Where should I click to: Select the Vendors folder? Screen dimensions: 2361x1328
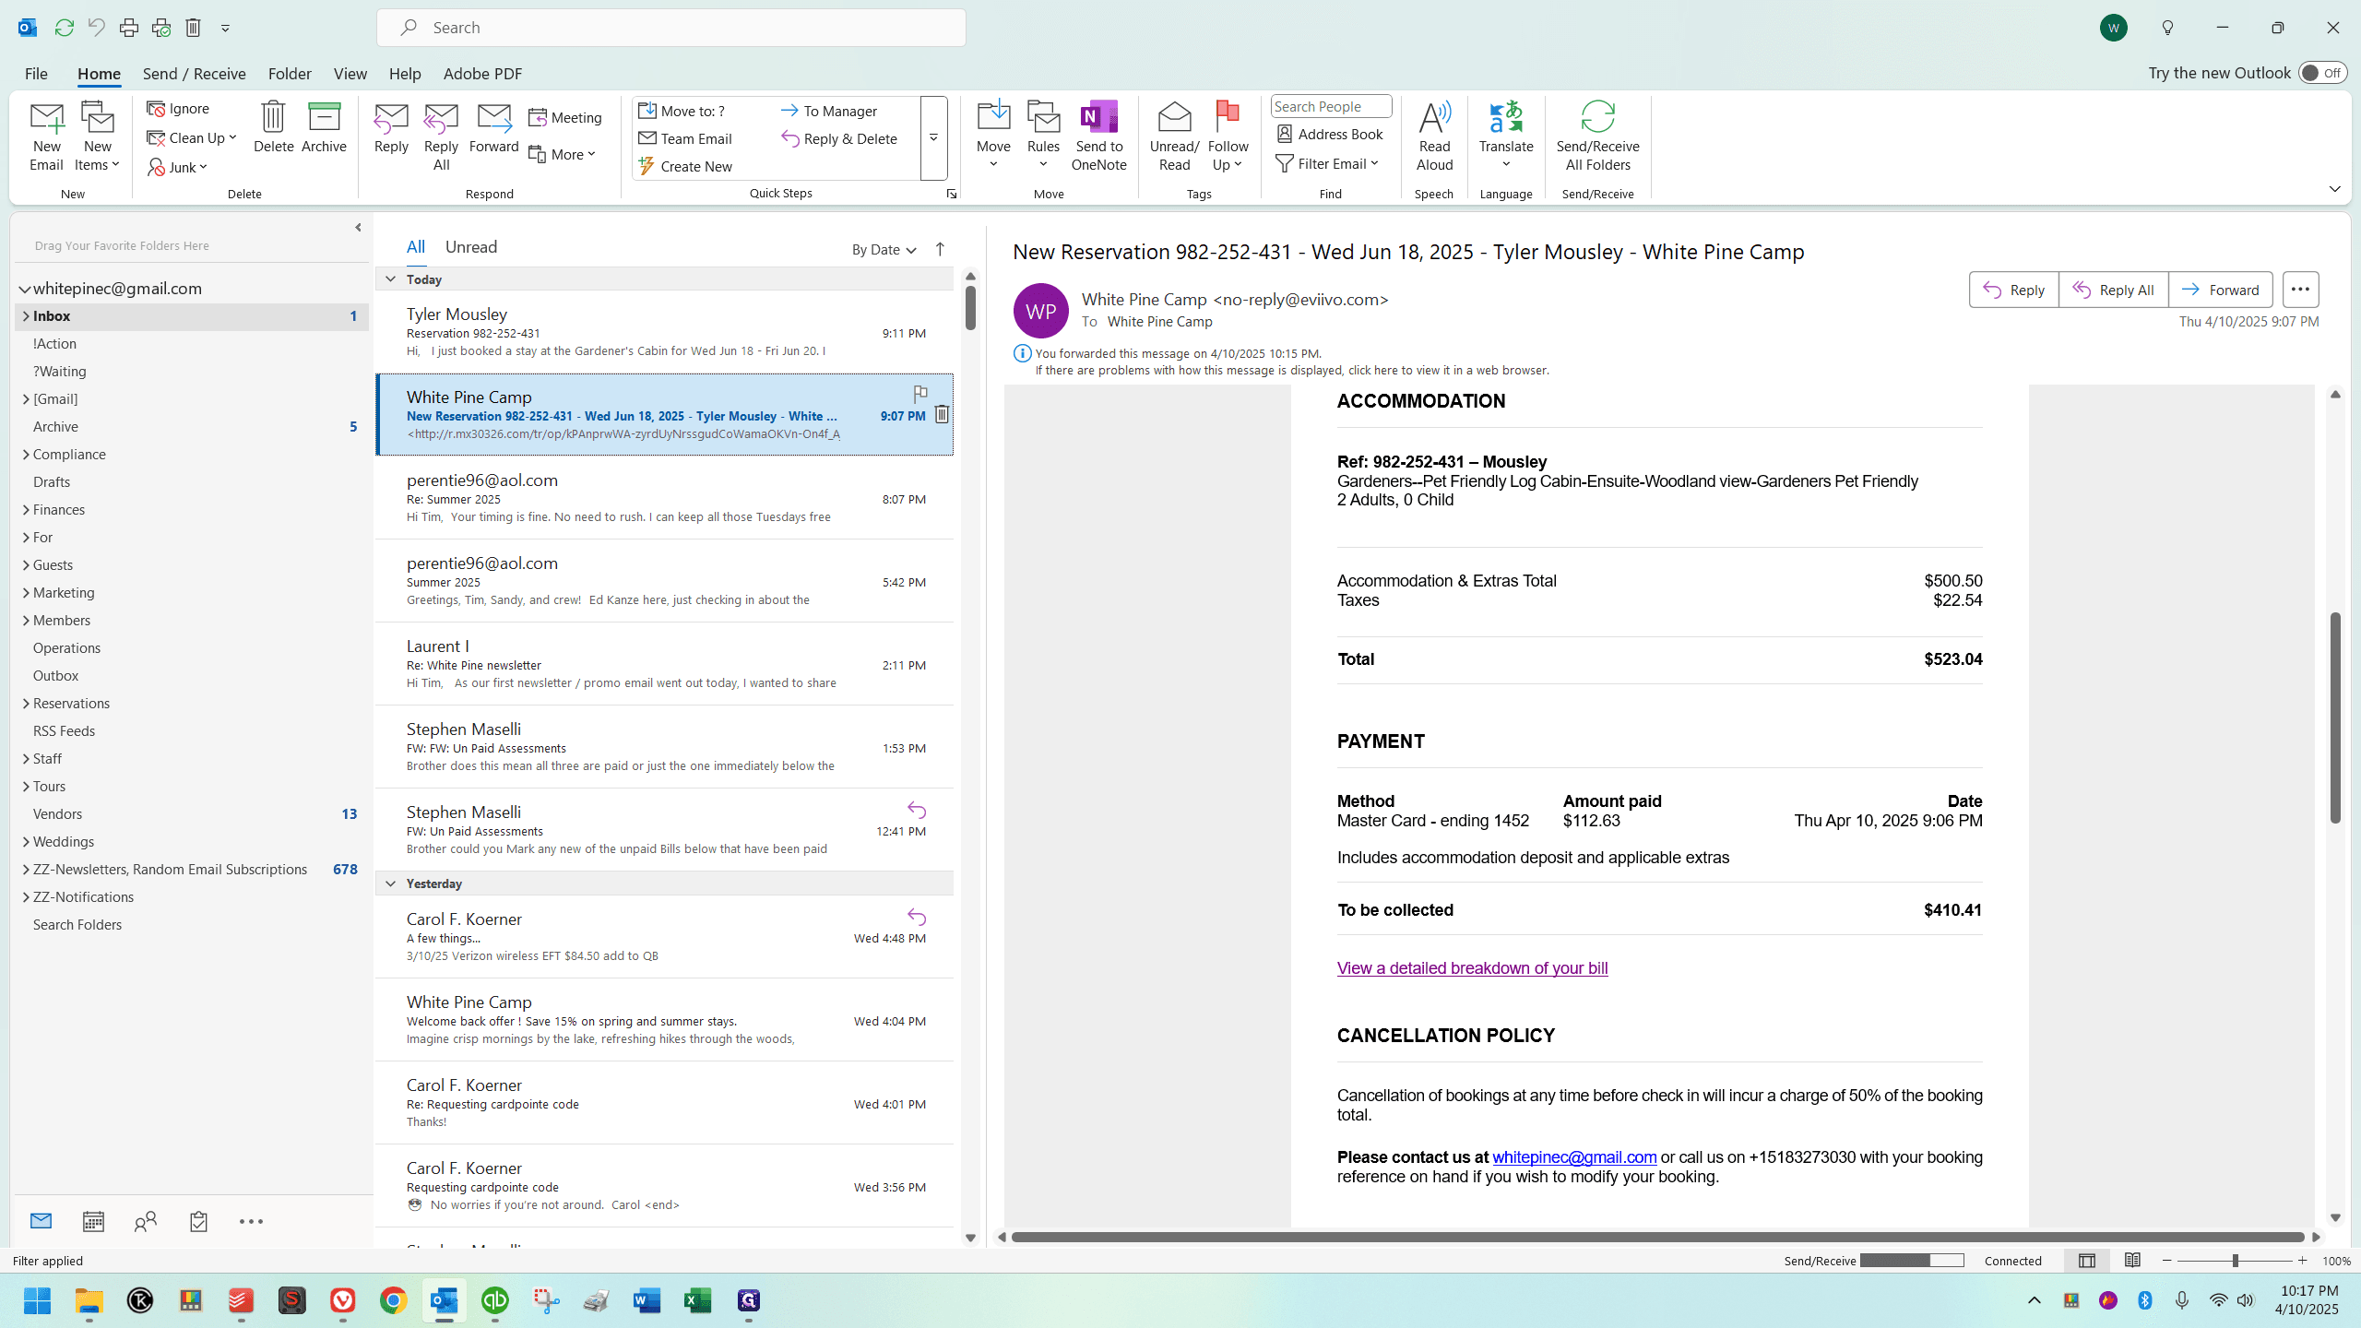tap(57, 814)
